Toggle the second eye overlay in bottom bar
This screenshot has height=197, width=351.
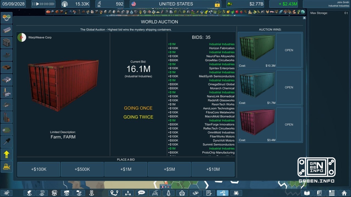coord(42,193)
